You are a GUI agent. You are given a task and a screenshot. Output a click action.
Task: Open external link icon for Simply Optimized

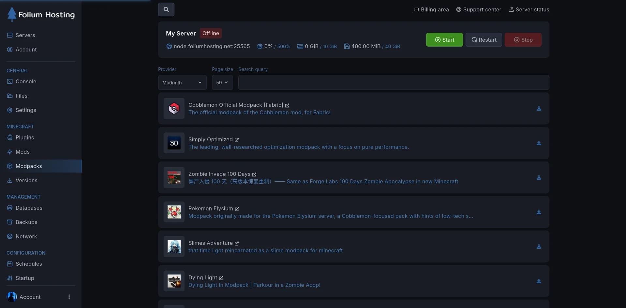[x=236, y=140]
